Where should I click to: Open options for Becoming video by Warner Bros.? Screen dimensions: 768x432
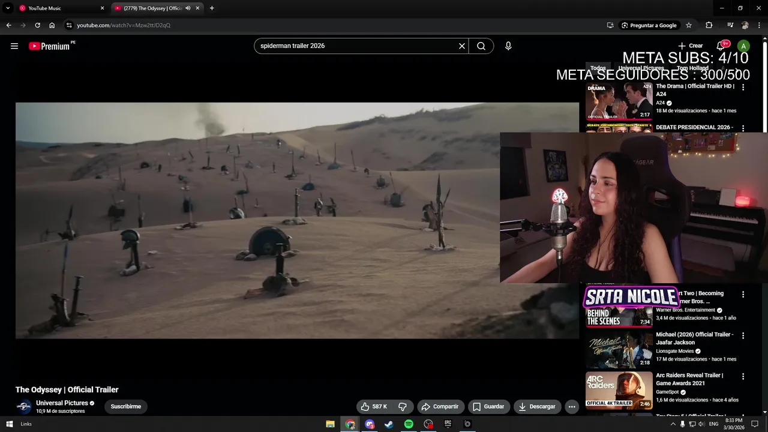click(743, 295)
